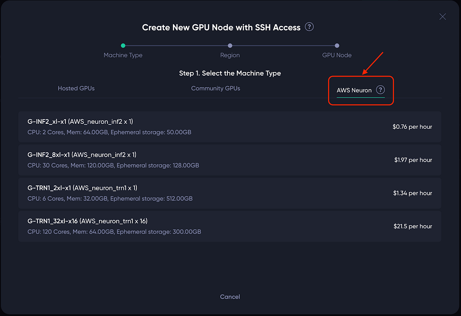Screen dimensions: 461x316
Task: Click the specs text 'CPU: 30 Cores, Mem: 120.00GB'
Action: tap(71, 166)
